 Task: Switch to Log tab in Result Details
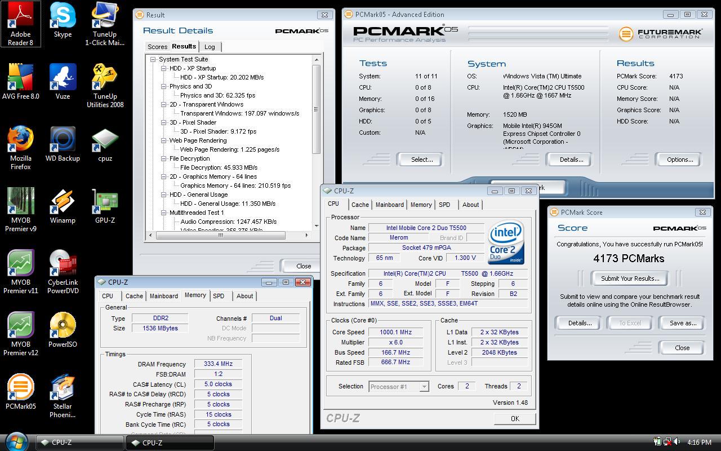210,47
